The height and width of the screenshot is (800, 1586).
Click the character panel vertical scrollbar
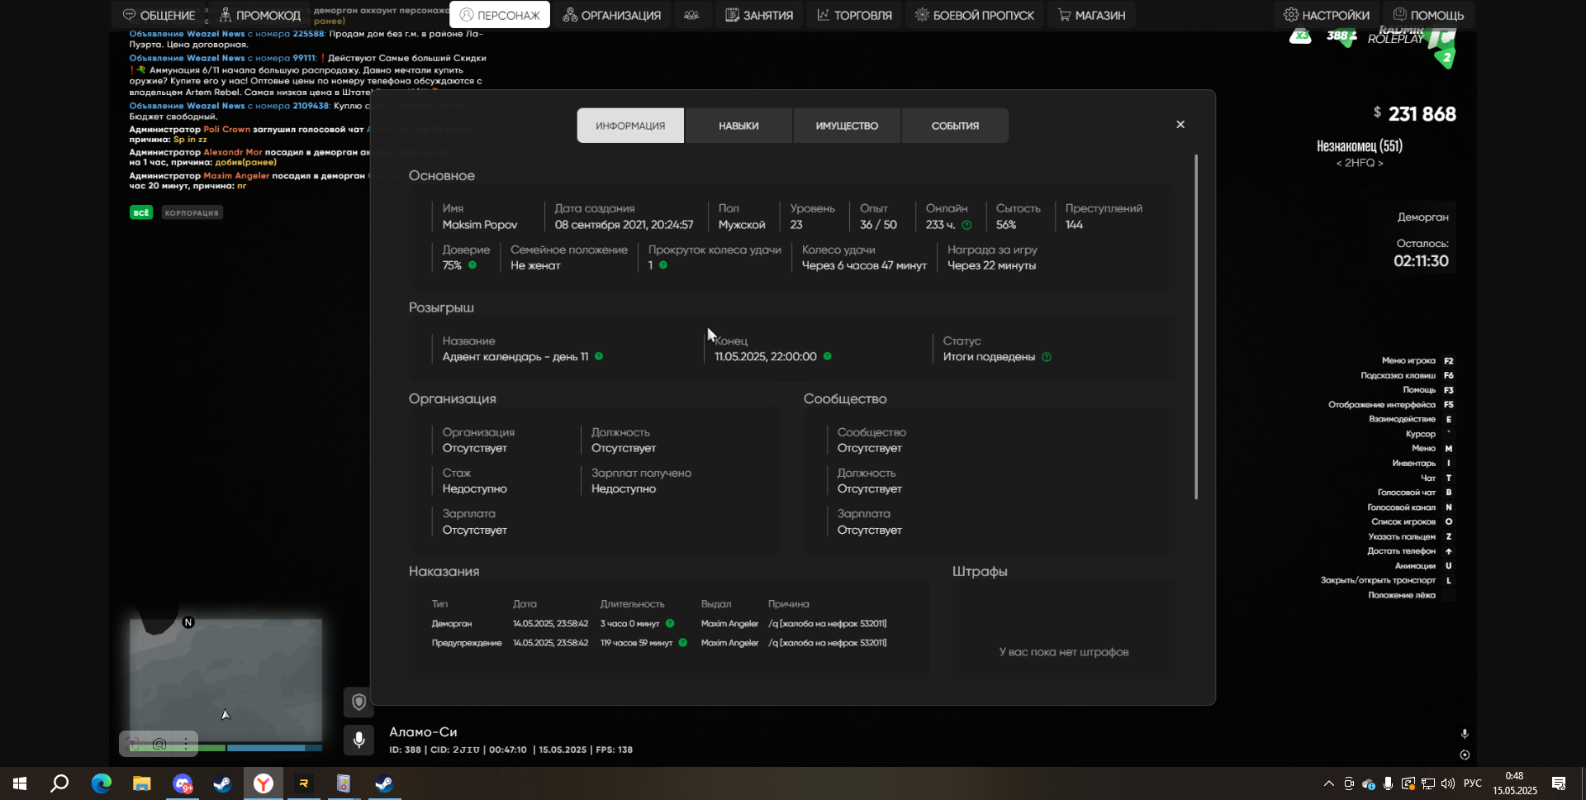1195,326
